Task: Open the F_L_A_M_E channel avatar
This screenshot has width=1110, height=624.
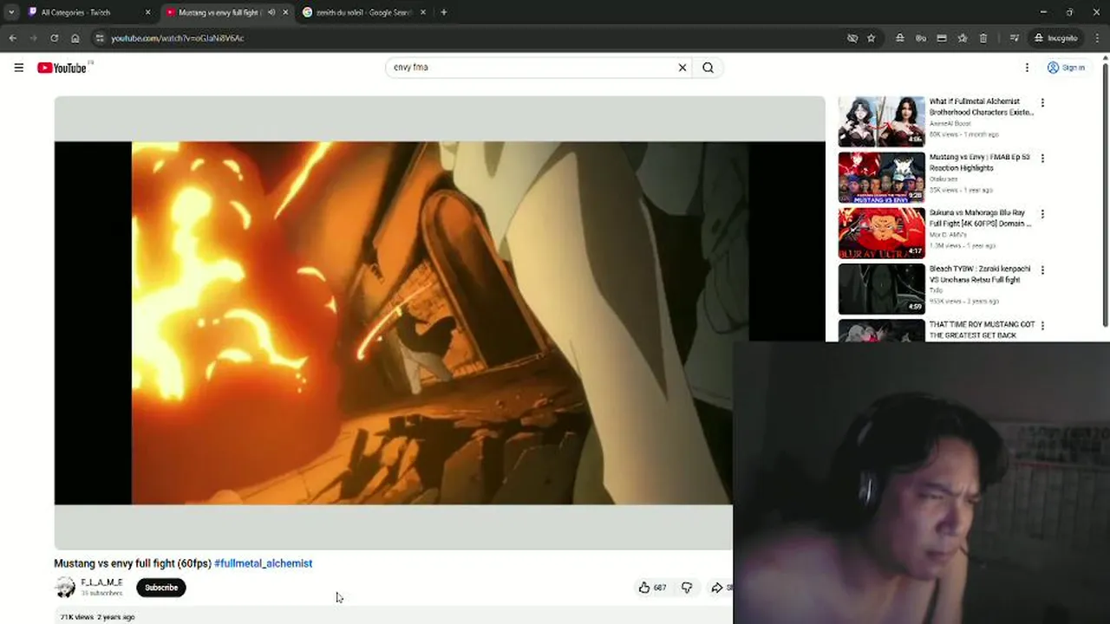Action: pos(65,588)
